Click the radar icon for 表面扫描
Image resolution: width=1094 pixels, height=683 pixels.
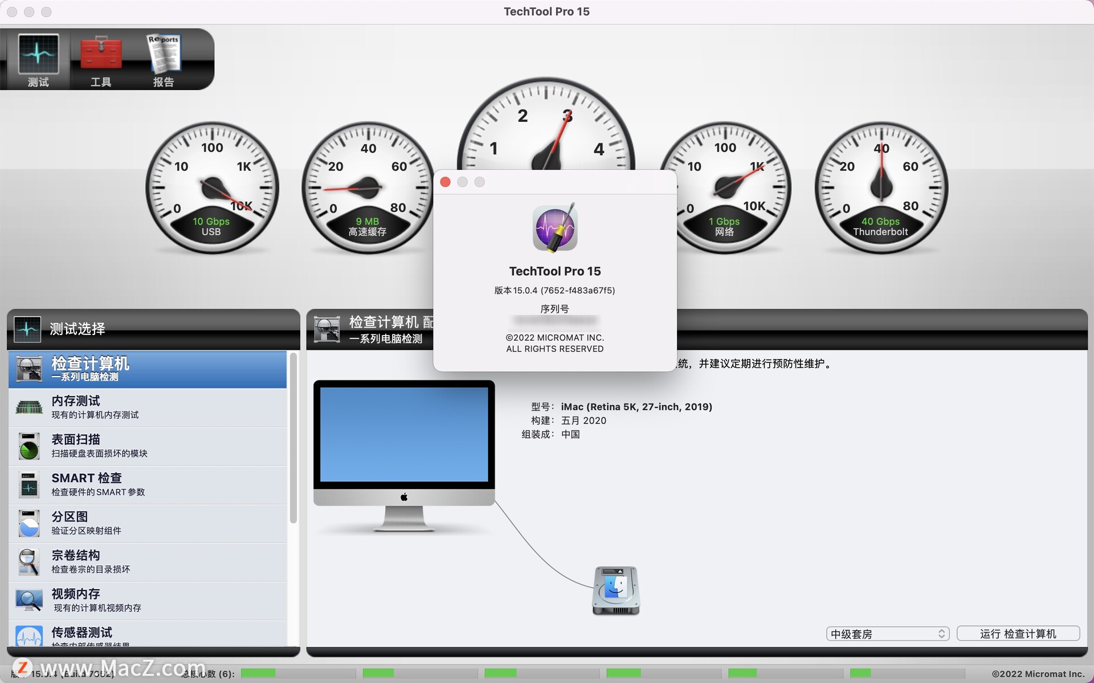[x=29, y=447]
